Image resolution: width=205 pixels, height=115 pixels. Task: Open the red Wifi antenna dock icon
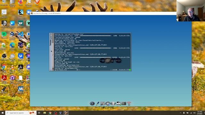(129, 103)
